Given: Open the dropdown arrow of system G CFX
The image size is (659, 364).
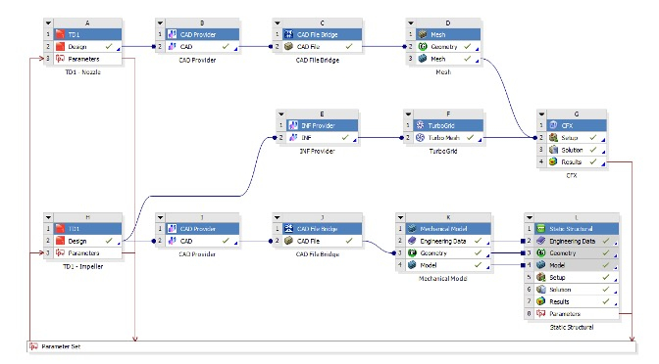Looking at the screenshot, I should [x=541, y=114].
